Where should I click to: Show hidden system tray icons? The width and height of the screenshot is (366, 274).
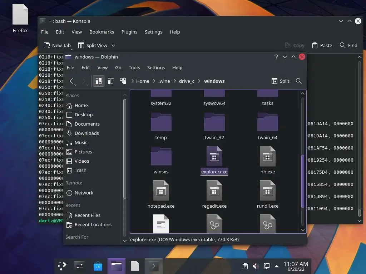pos(277,266)
